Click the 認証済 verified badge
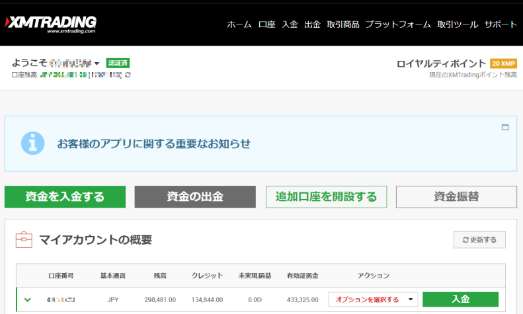523x314 pixels. point(118,63)
